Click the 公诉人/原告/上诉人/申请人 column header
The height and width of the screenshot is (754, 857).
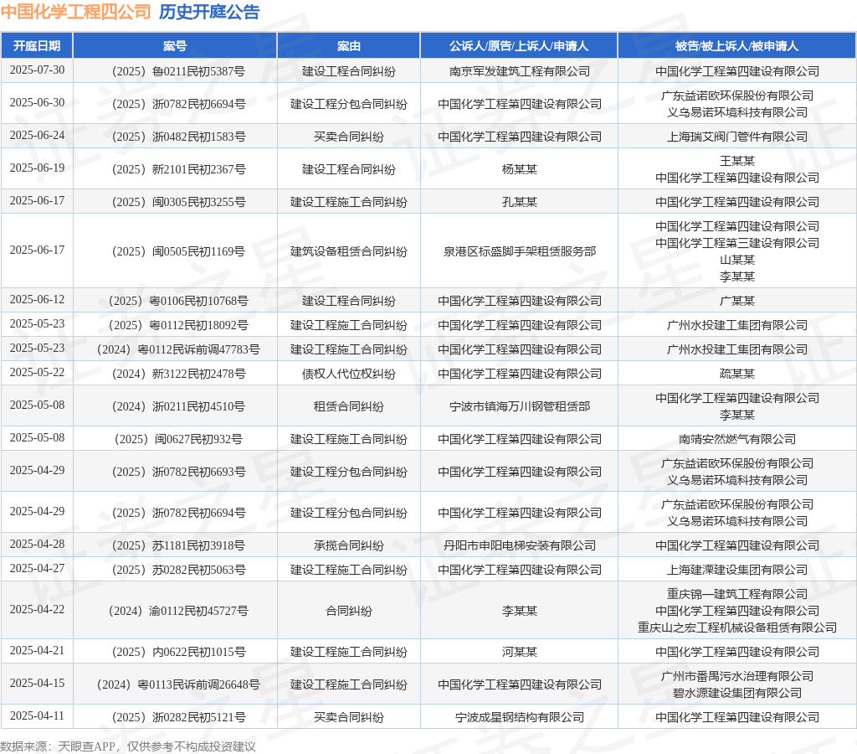point(519,46)
